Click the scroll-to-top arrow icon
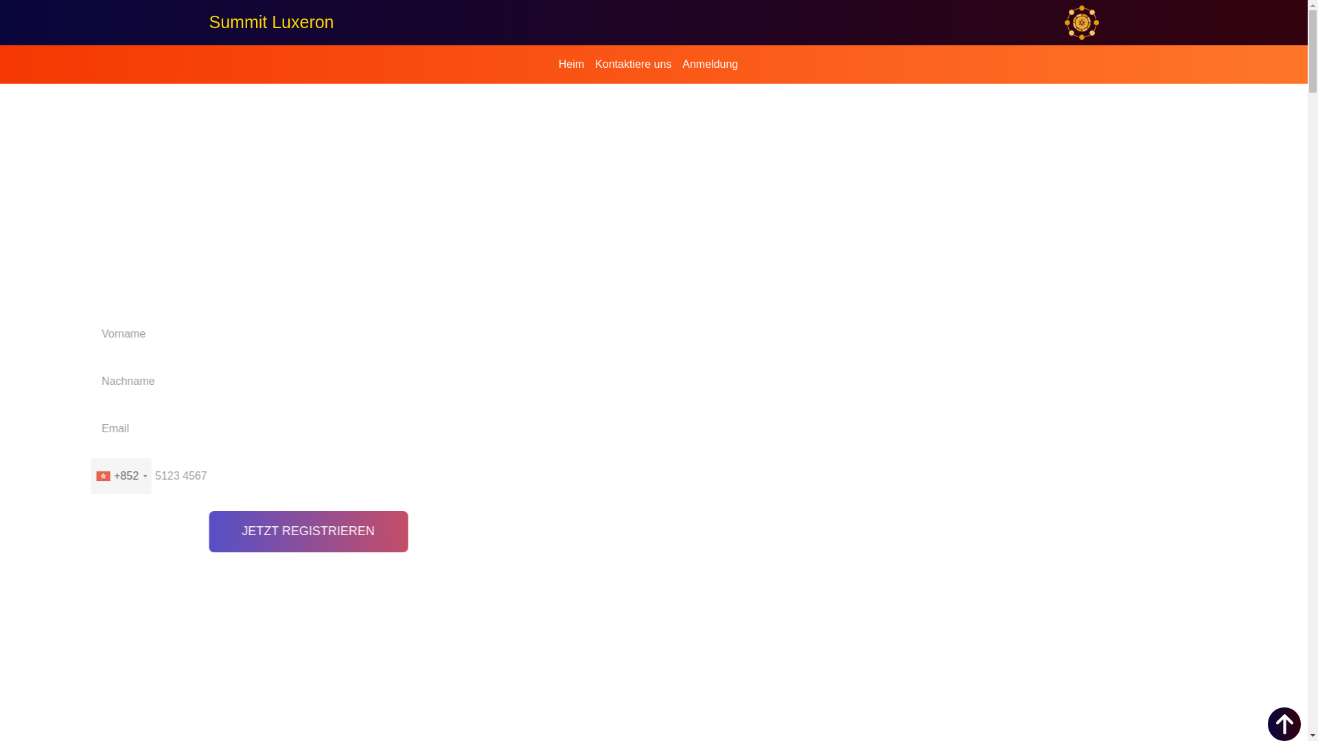 pyautogui.click(x=1284, y=724)
